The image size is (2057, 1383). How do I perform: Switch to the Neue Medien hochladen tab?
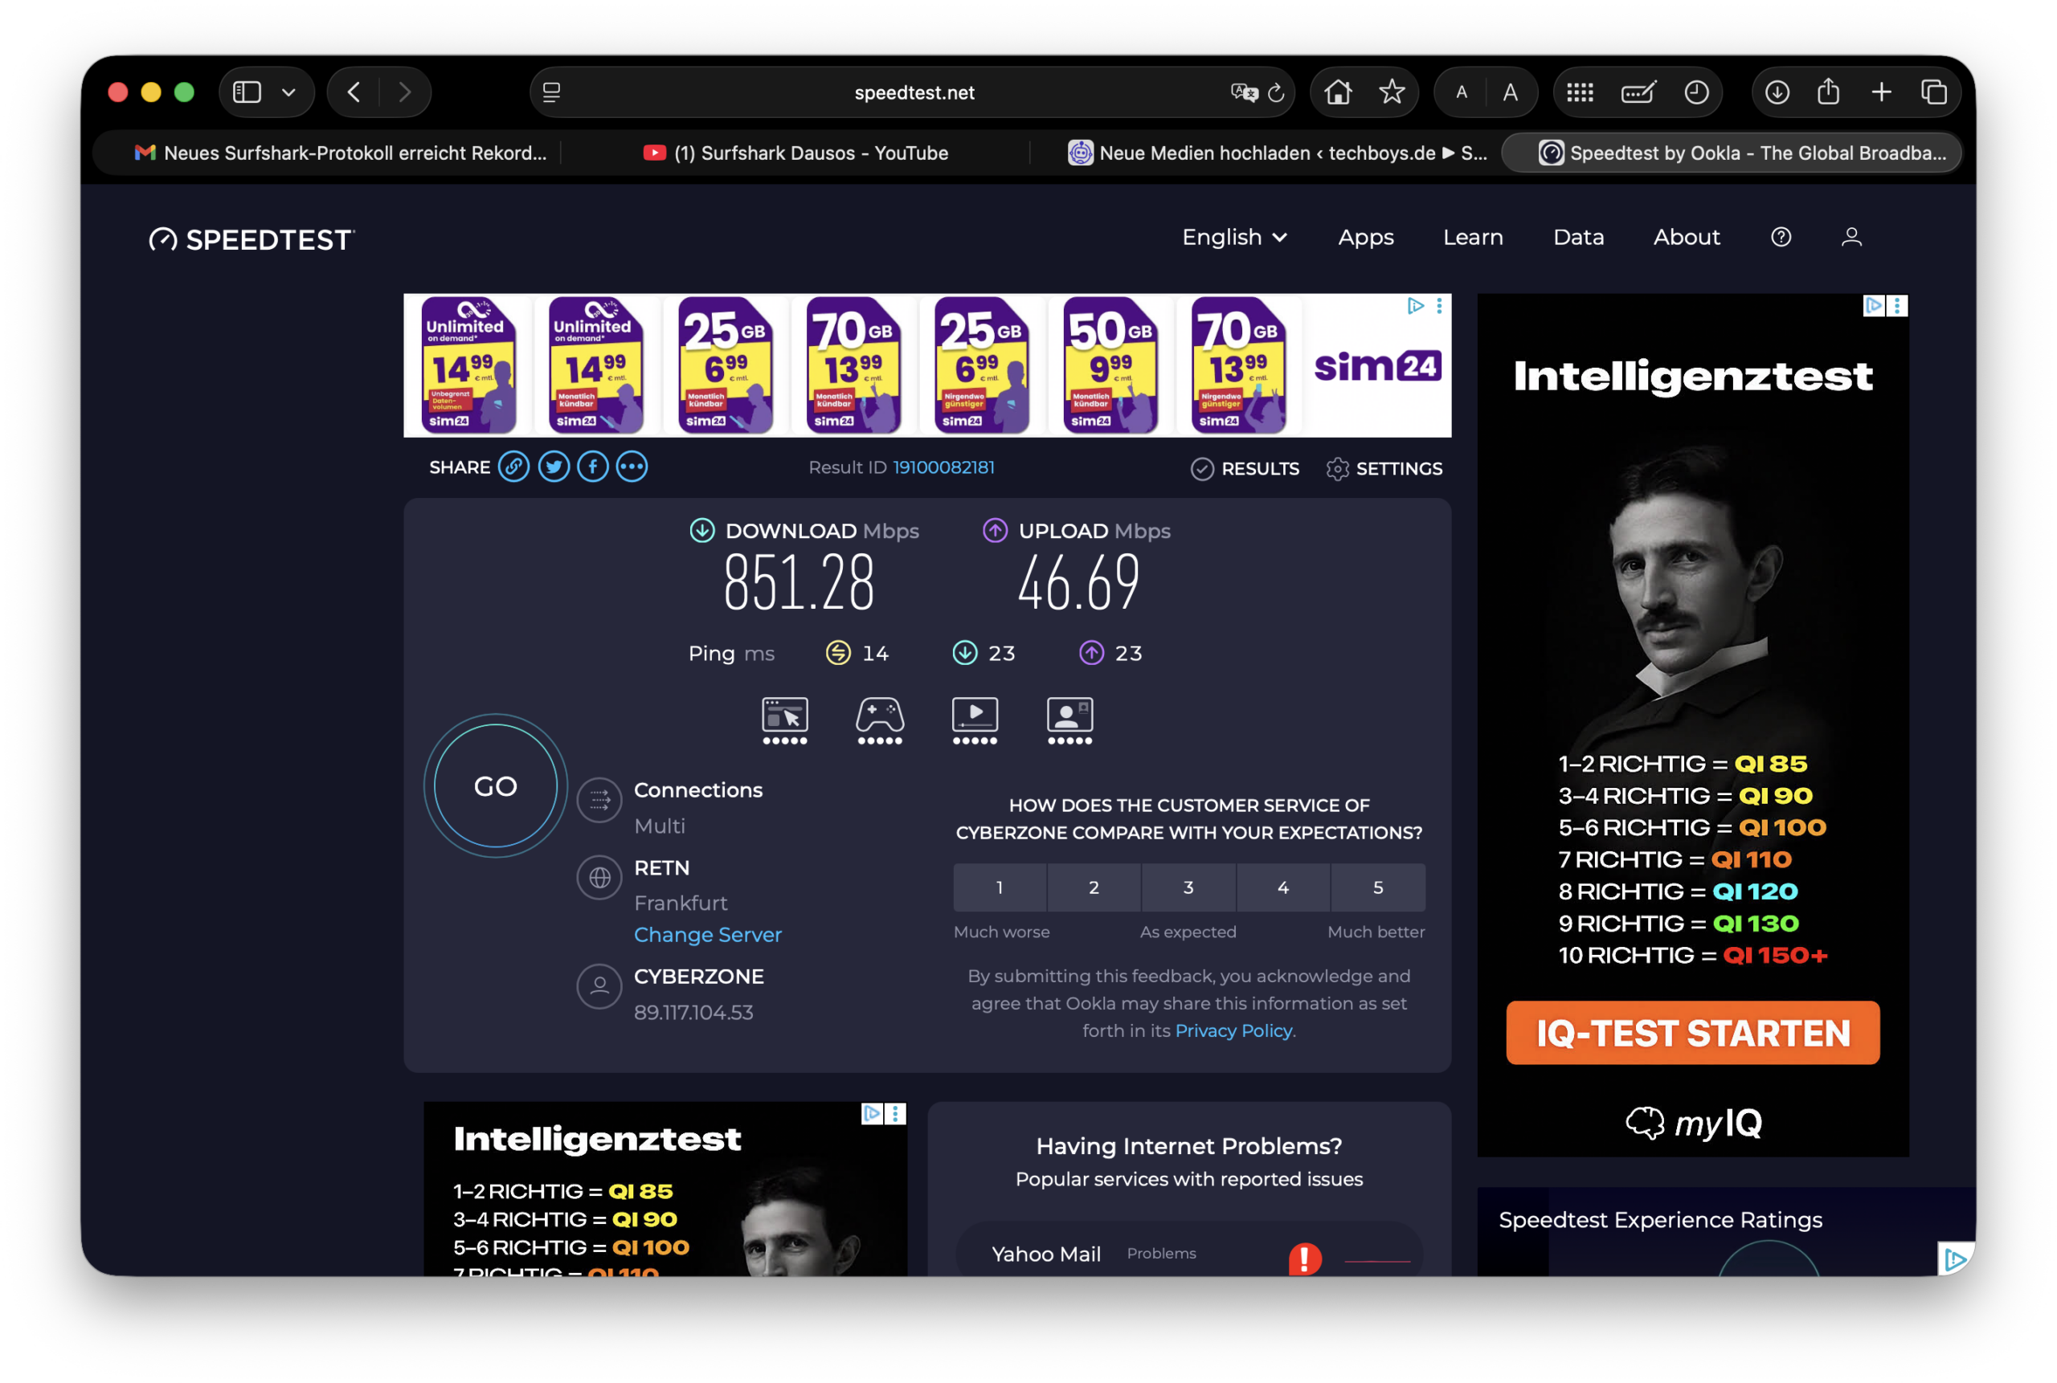(1277, 153)
